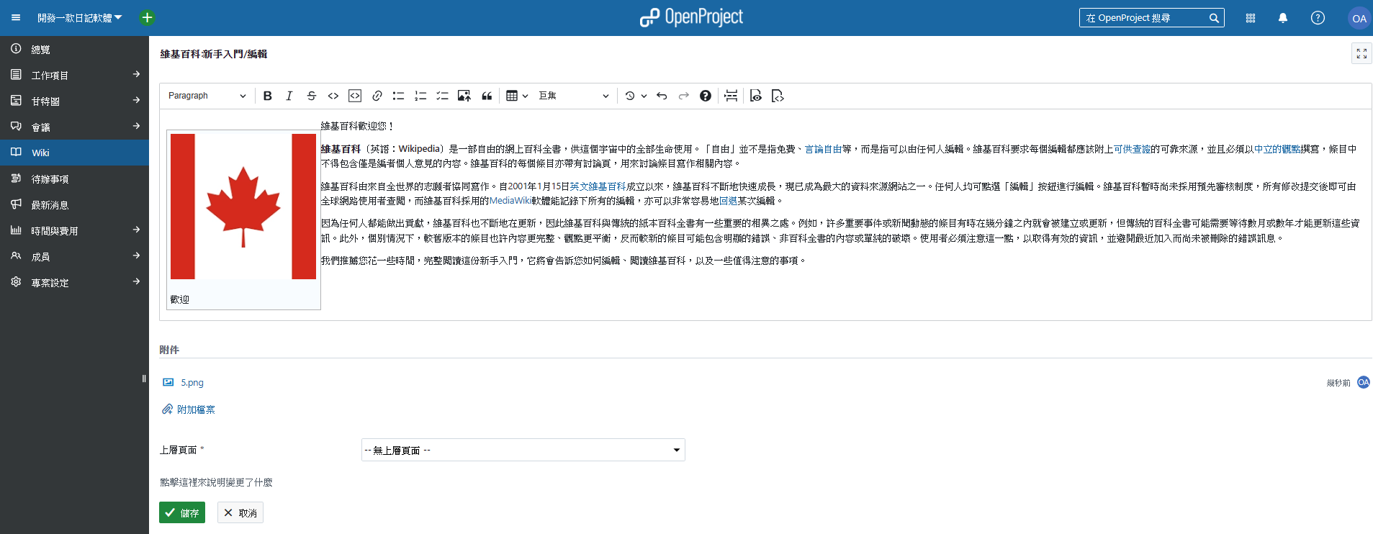Redo the last edit
Viewport: 1373px width, 534px height.
683,96
